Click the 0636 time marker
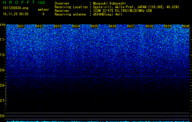 (113, 26)
